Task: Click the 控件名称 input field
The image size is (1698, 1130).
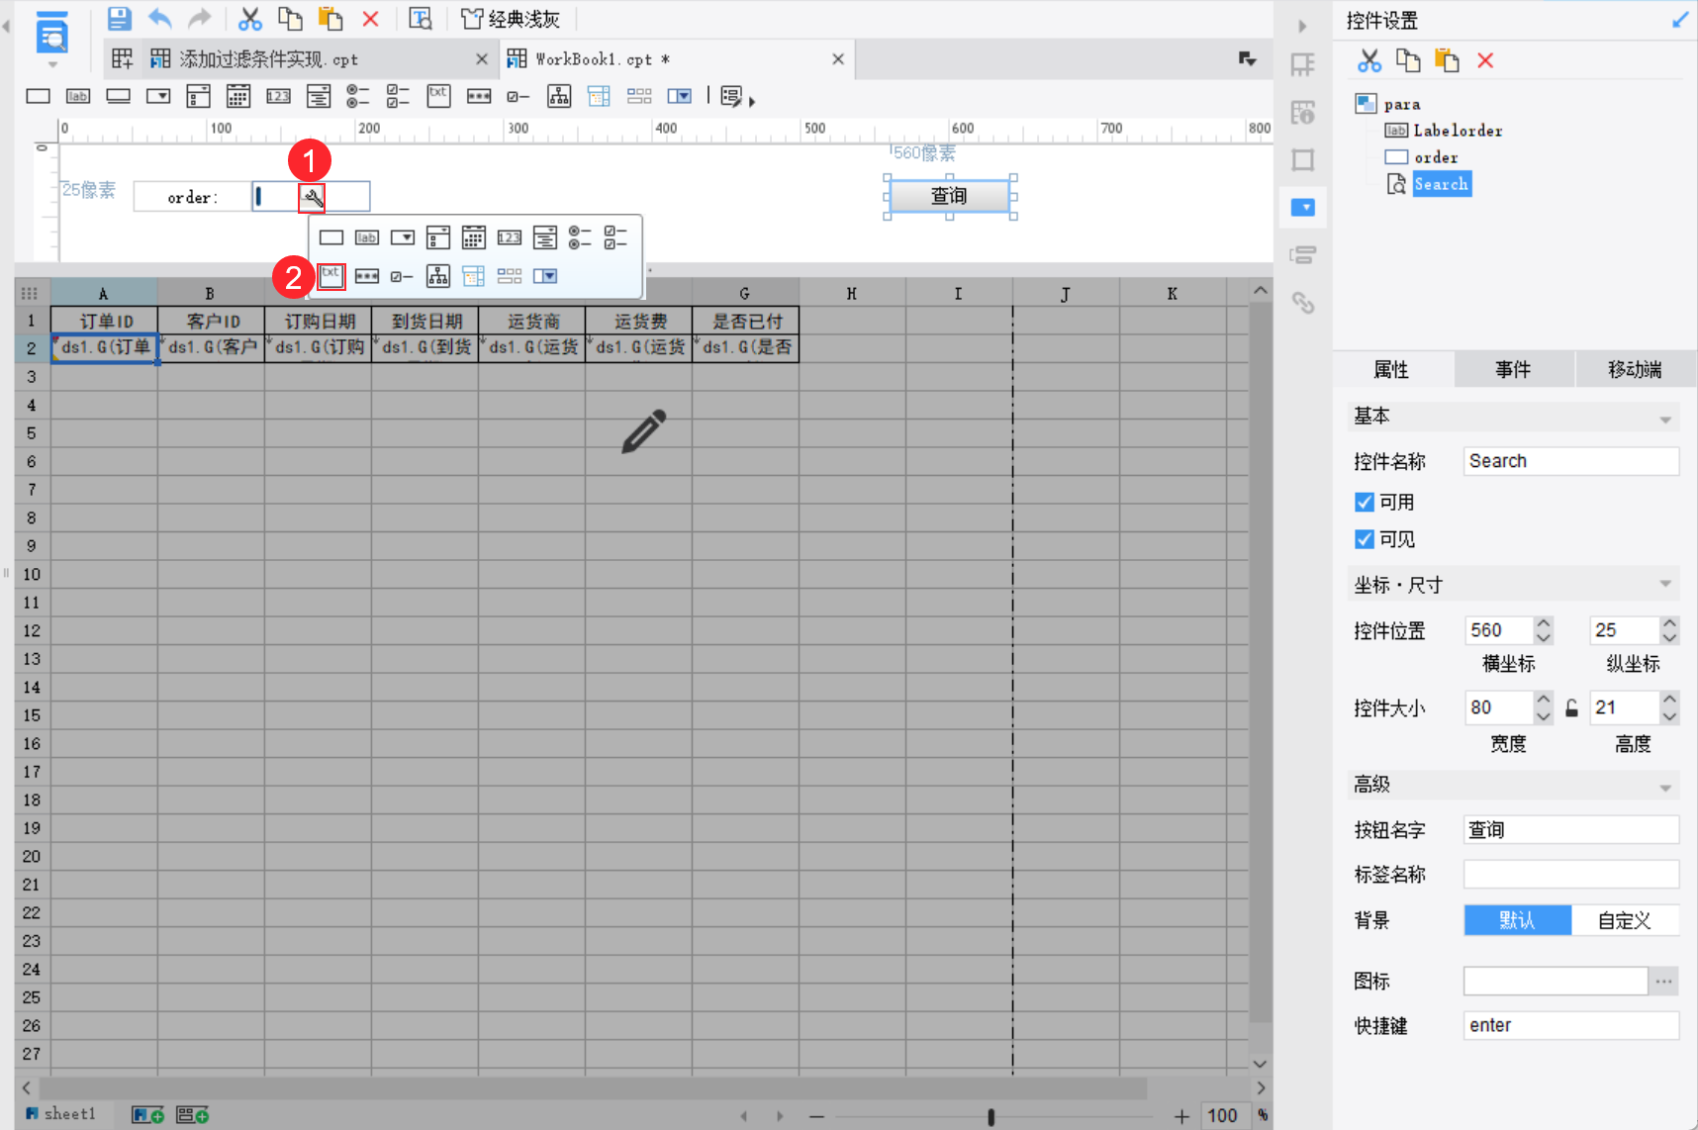Action: click(x=1571, y=461)
